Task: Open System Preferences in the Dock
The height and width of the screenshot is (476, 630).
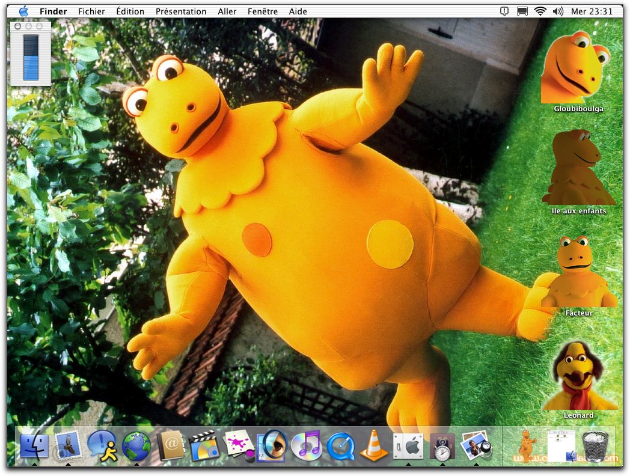Action: 408,446
